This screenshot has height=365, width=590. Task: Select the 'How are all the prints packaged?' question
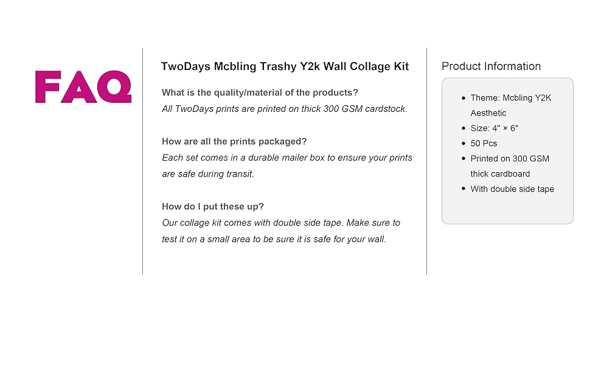(x=234, y=142)
